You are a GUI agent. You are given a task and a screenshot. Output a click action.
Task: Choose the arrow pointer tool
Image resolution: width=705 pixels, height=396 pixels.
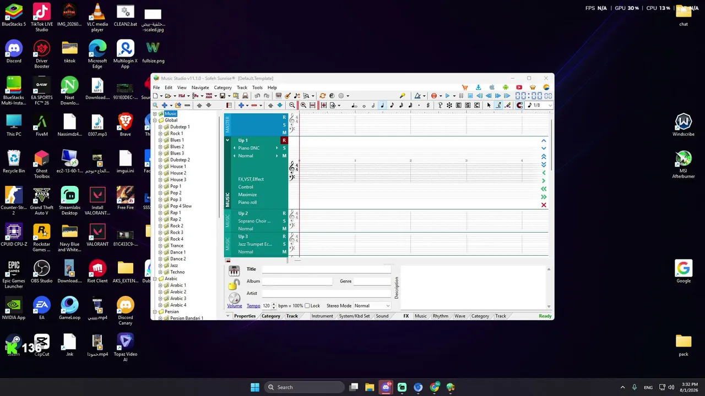[489, 105]
